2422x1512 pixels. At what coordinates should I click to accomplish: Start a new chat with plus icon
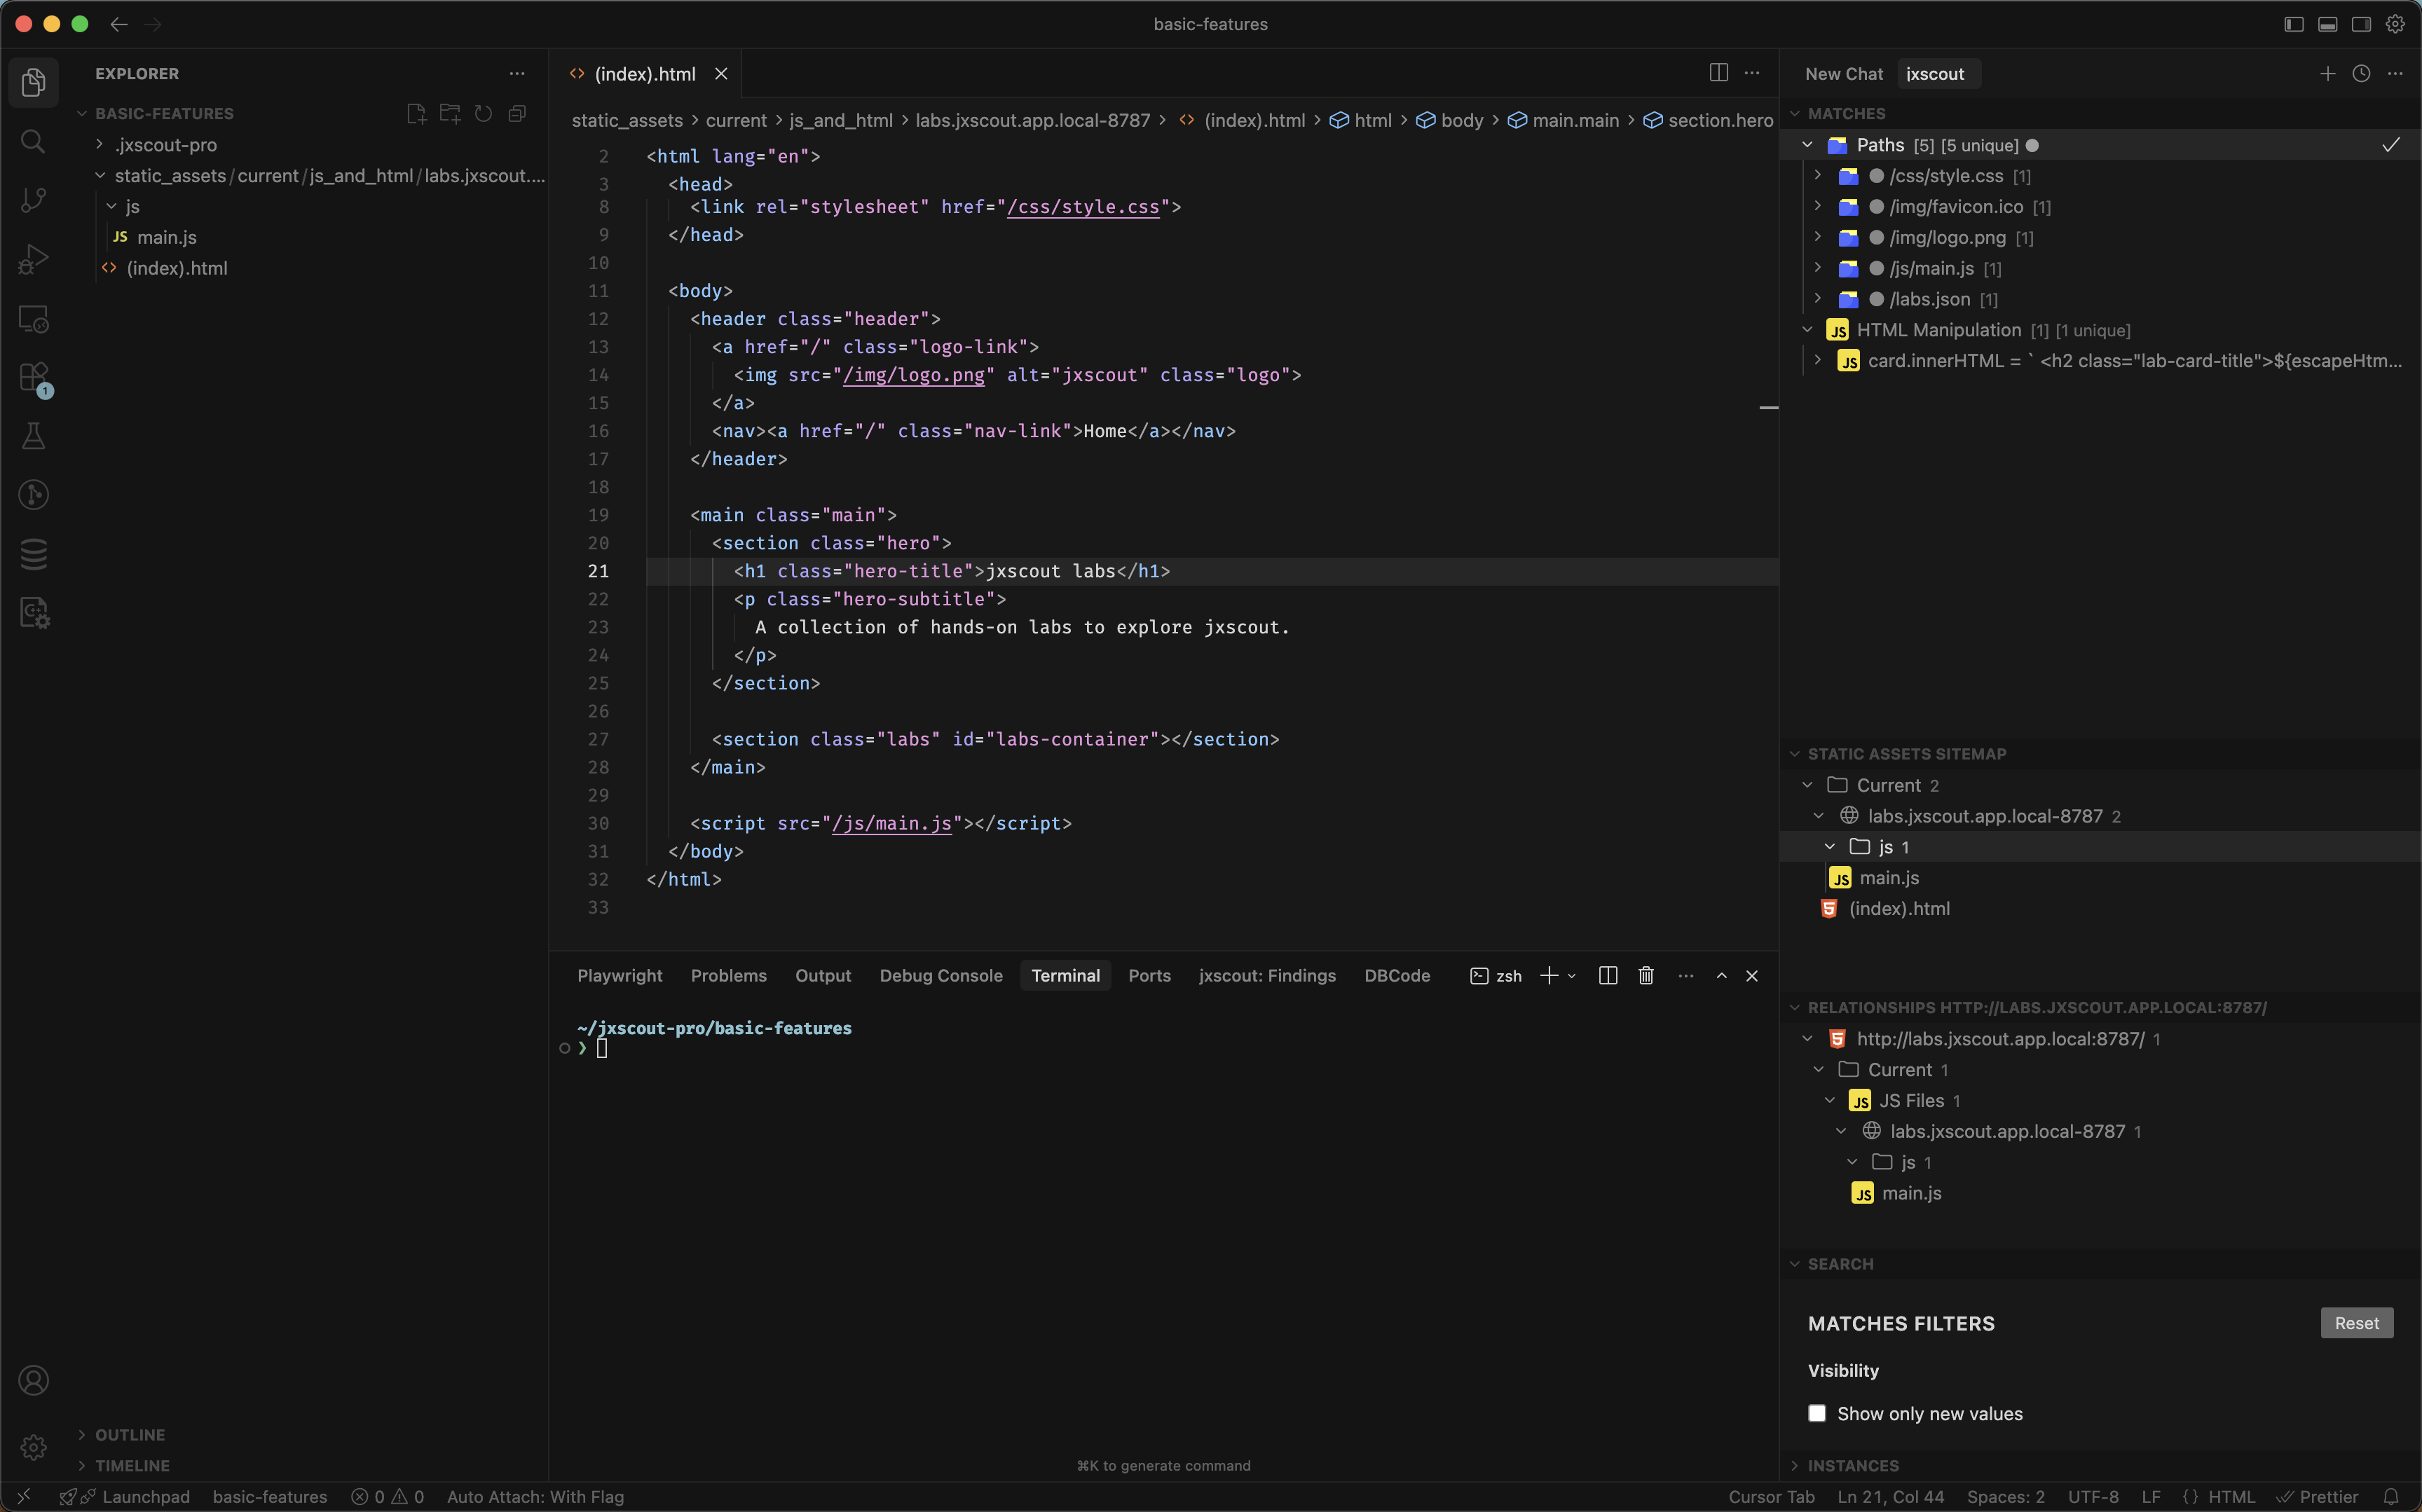[x=2328, y=74]
